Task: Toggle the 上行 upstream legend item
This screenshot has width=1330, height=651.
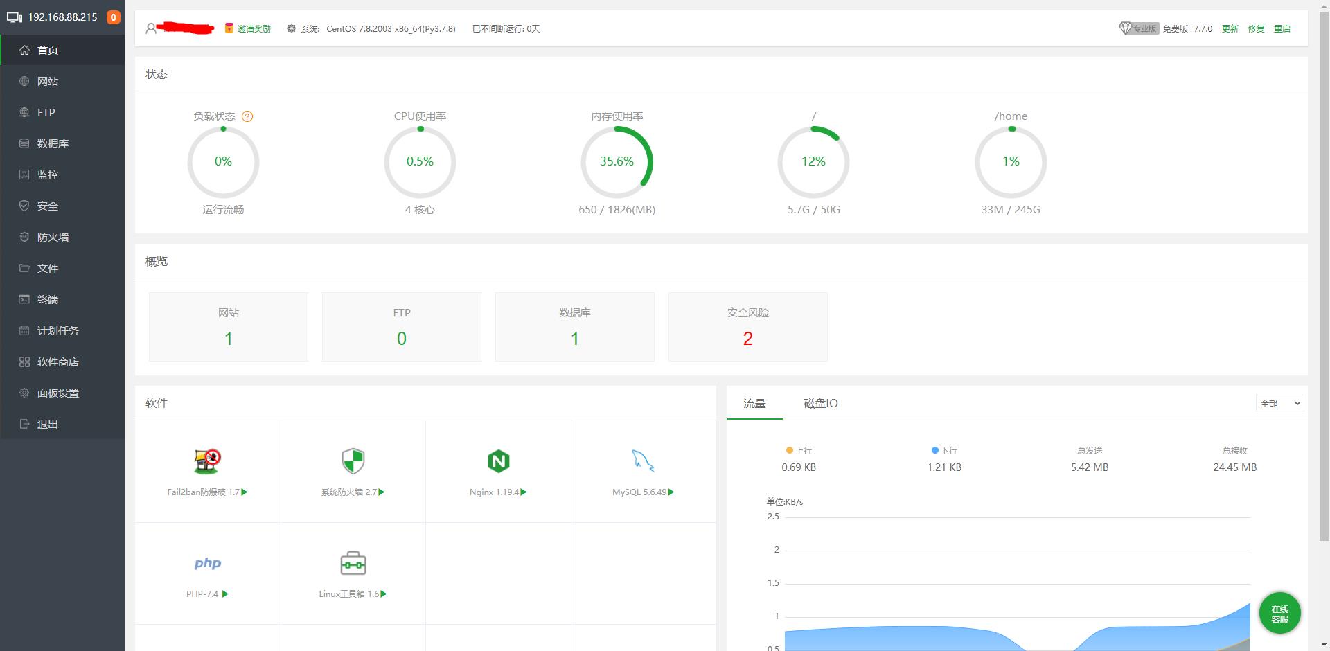Action: pyautogui.click(x=799, y=450)
